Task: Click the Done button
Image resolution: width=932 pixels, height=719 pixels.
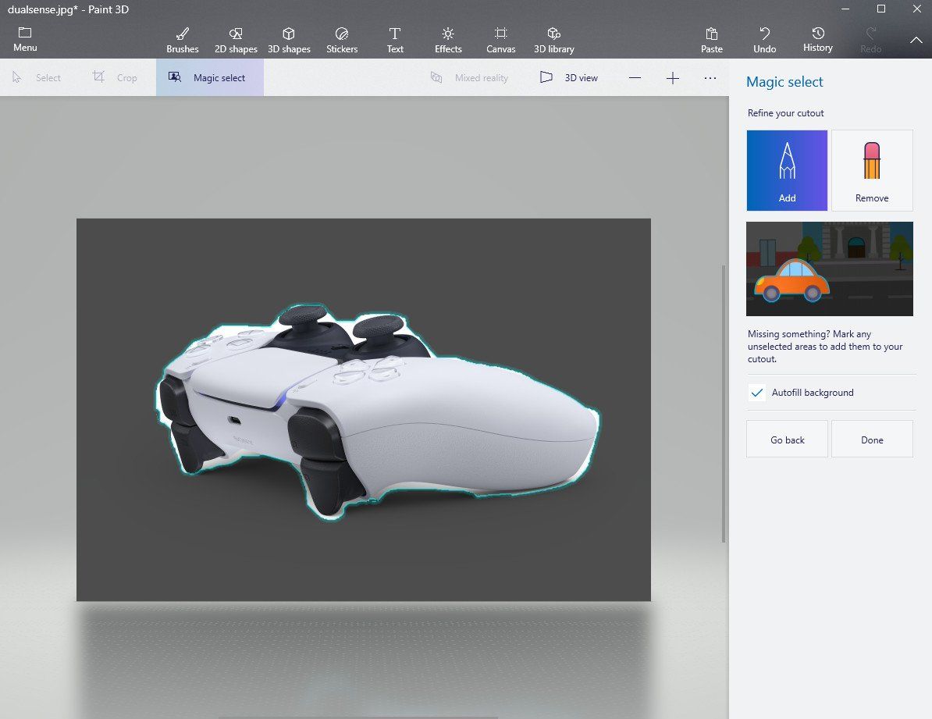Action: coord(872,440)
